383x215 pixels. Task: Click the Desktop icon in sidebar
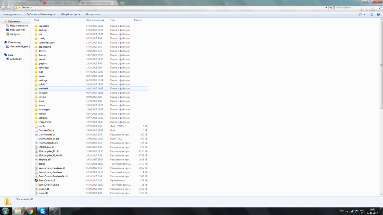8,30
